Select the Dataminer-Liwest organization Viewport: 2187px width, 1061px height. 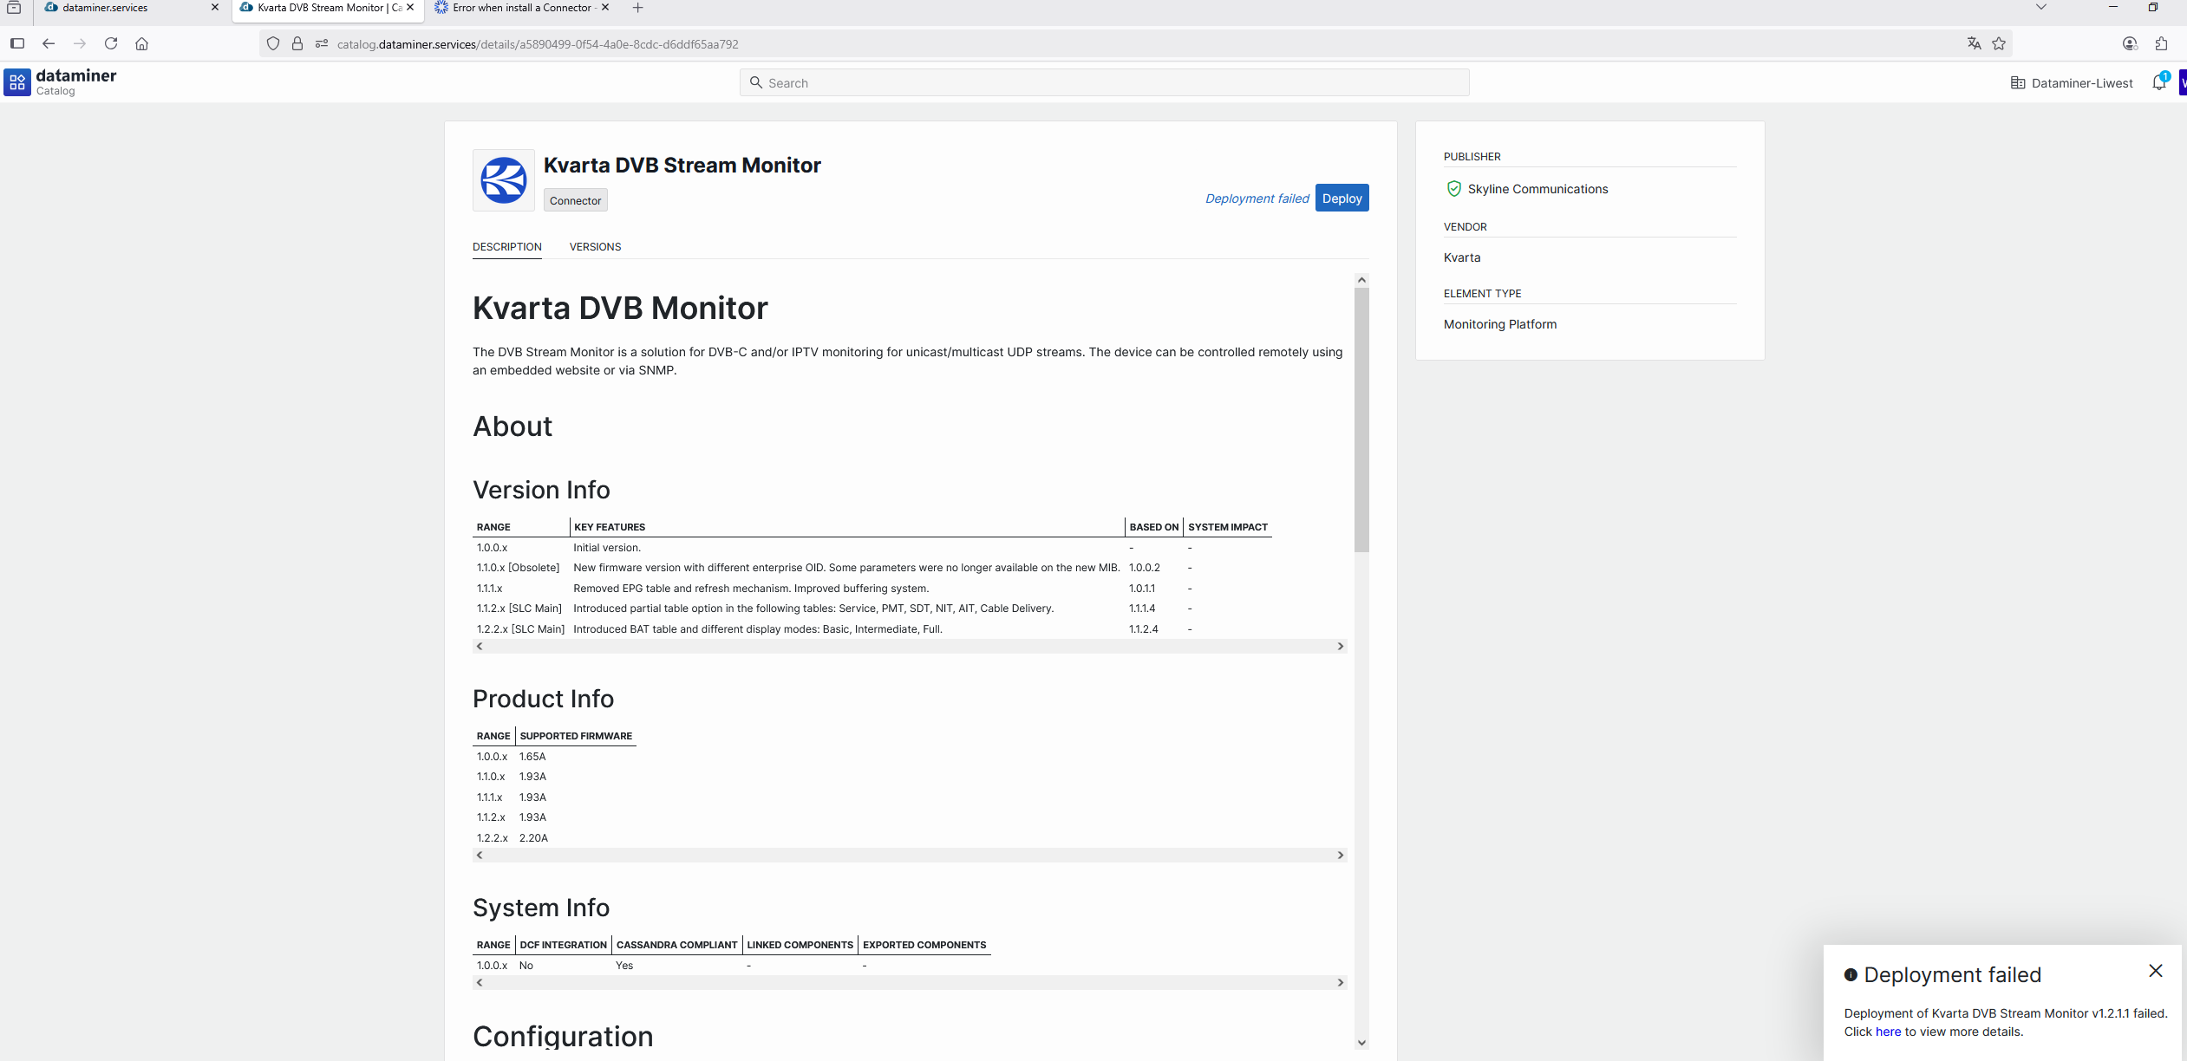pyautogui.click(x=2072, y=83)
